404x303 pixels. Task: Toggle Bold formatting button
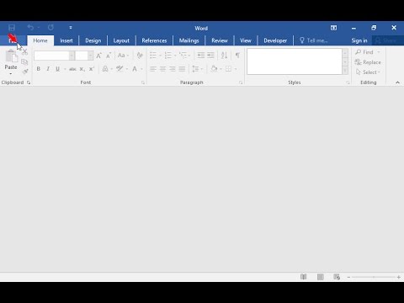coord(39,69)
